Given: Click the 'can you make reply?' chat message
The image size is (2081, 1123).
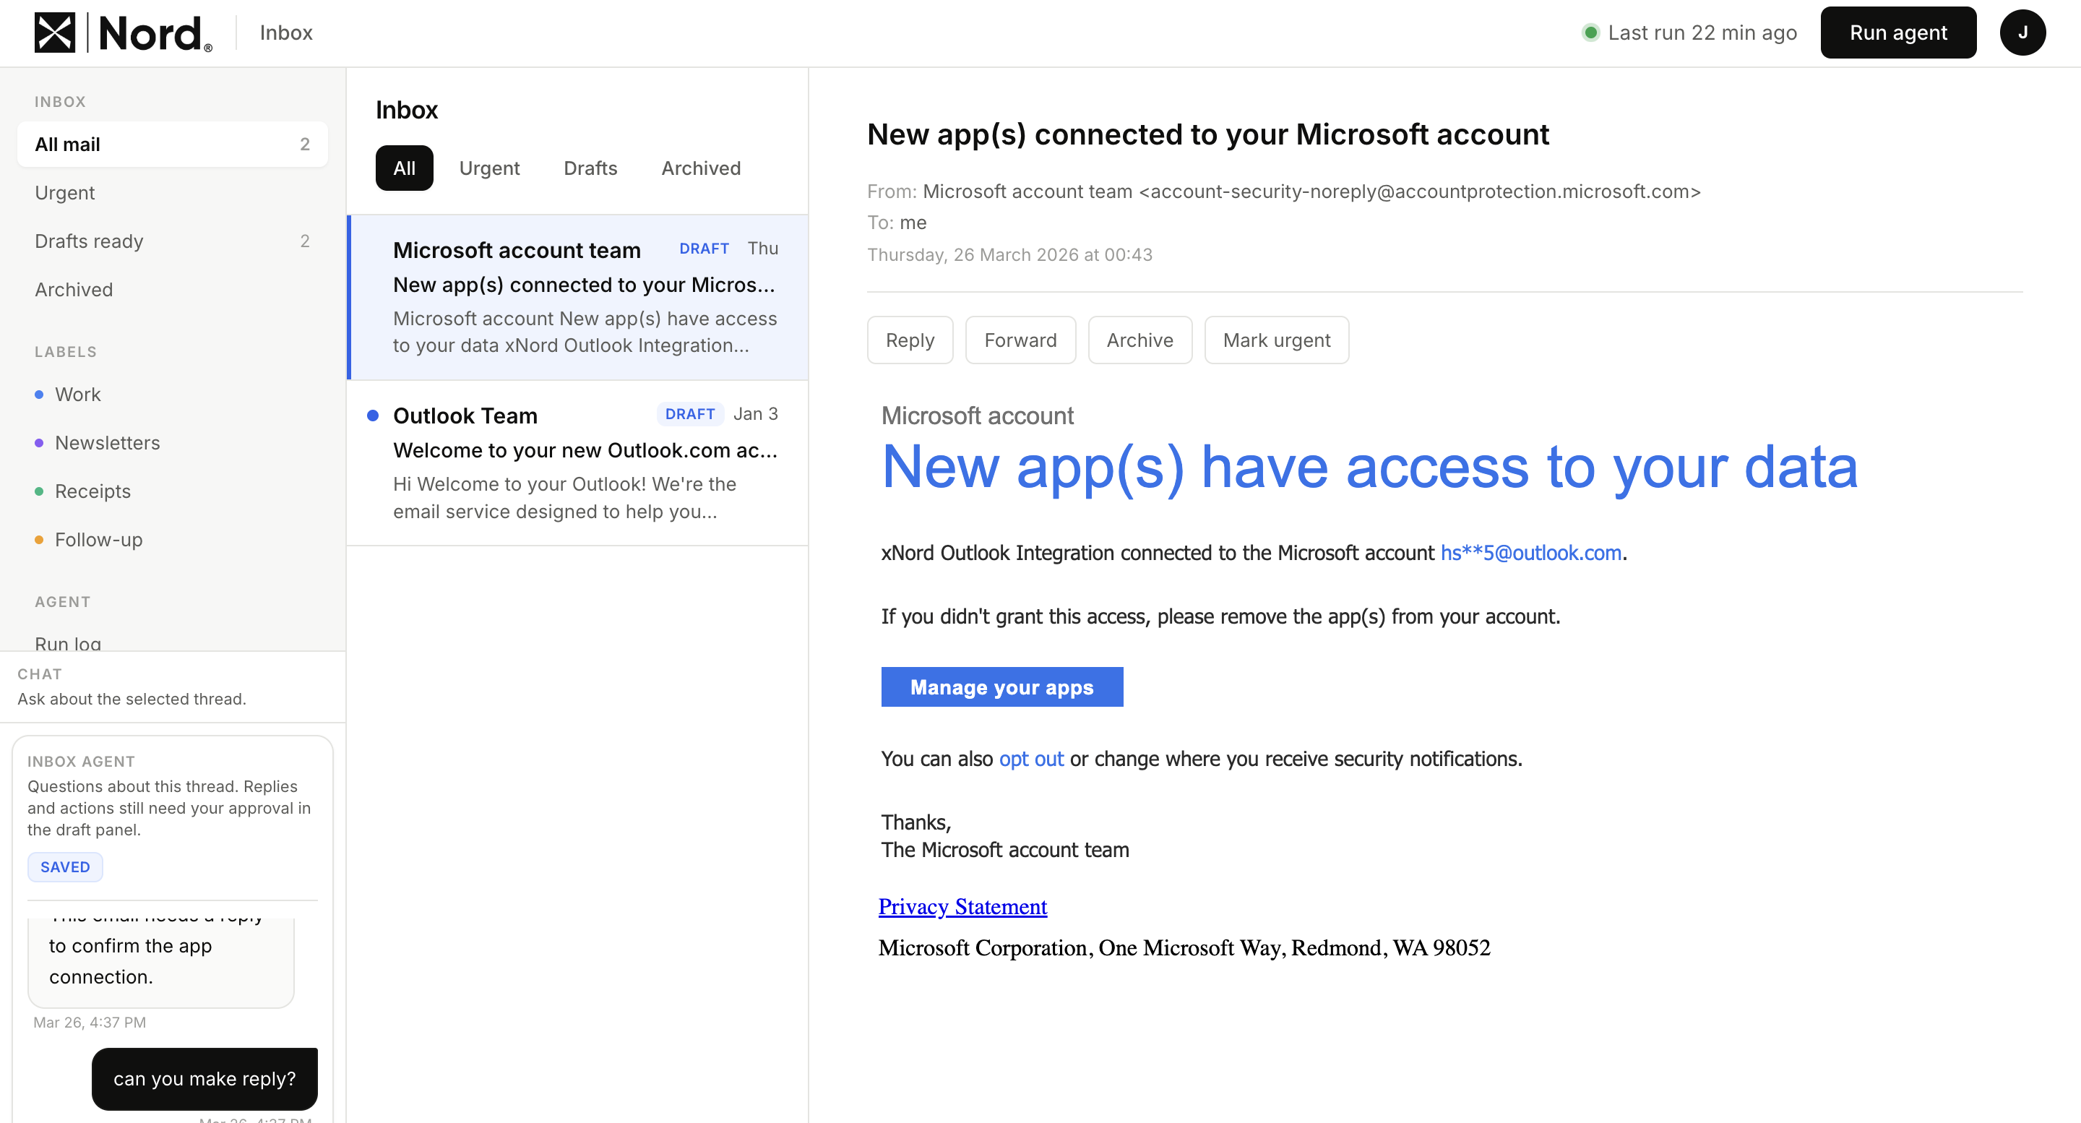Looking at the screenshot, I should [204, 1079].
